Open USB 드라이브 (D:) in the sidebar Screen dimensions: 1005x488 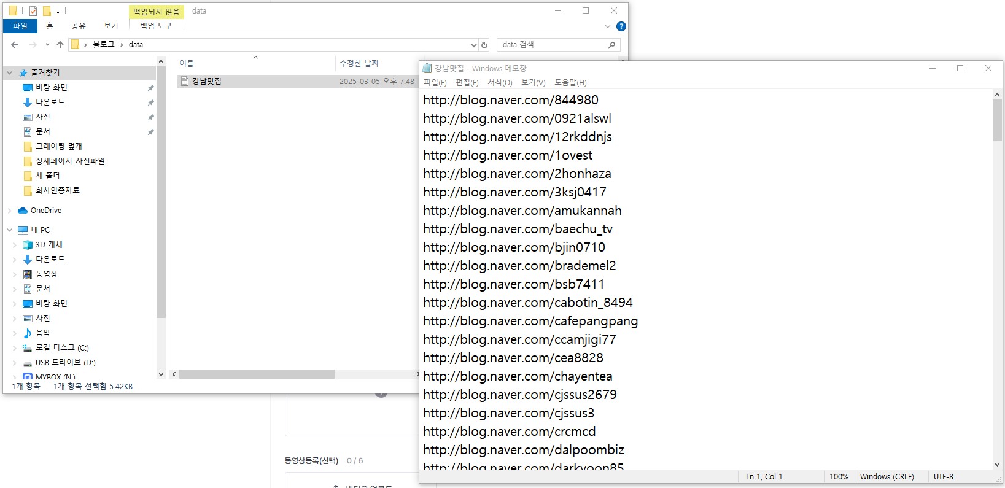pos(65,363)
